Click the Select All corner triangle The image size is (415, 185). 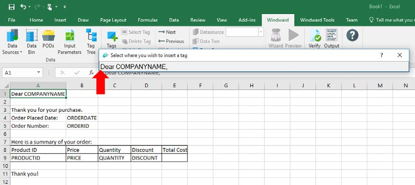tap(7, 86)
